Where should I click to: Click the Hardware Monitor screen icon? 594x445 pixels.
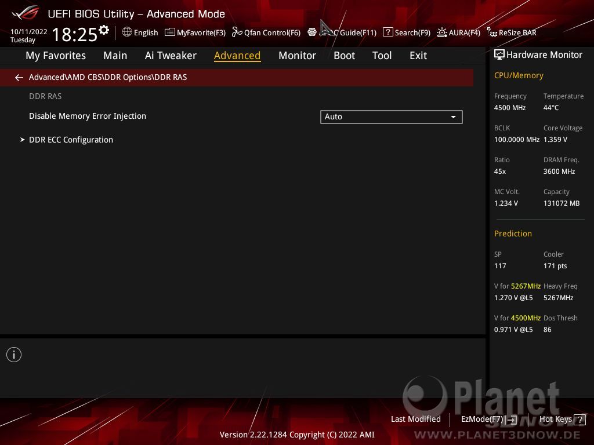click(x=499, y=55)
